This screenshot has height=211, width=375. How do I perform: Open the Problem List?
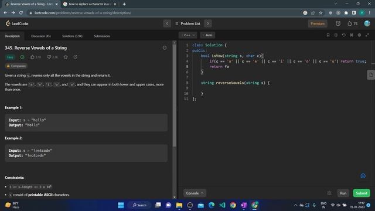click(187, 23)
